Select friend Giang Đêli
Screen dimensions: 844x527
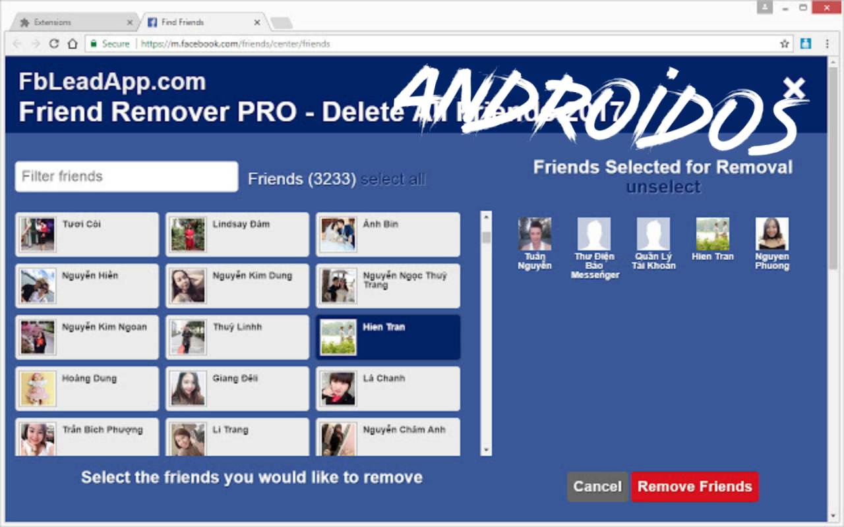pos(237,389)
